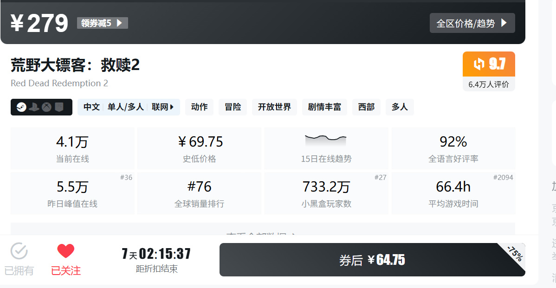Screen dimensions: 556x288
Task: Click the PlayStation platform icon
Action: click(x=34, y=107)
